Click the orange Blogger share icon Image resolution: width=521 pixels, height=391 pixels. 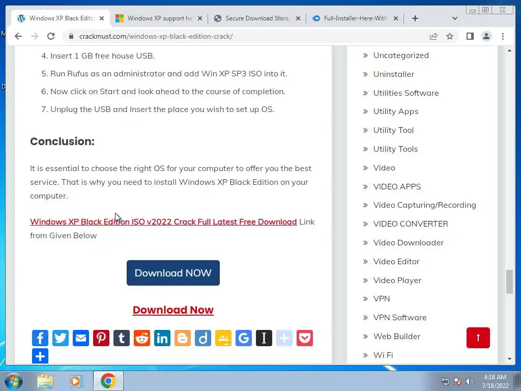[x=183, y=338]
